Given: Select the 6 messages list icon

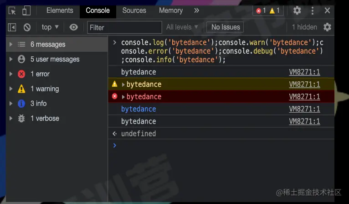Looking at the screenshot, I should pyautogui.click(x=21, y=45).
